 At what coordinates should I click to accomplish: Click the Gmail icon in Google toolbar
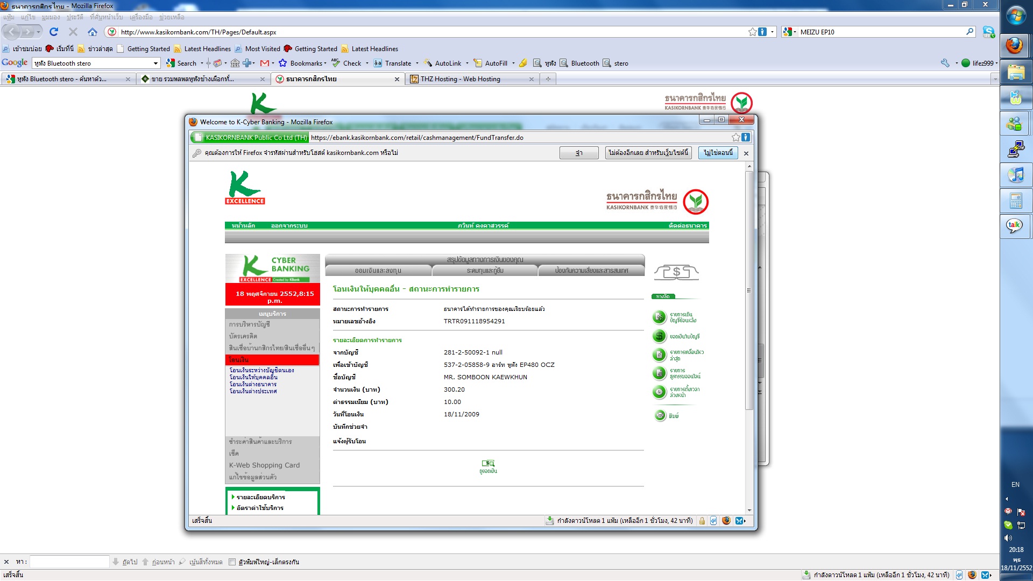click(x=264, y=63)
